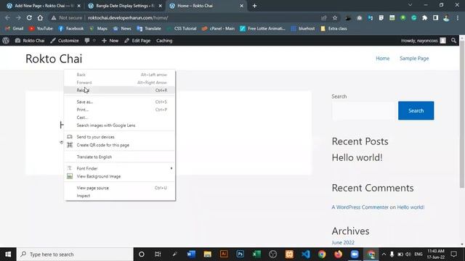The width and height of the screenshot is (465, 261).
Task: Choose Print... in context menu
Action: [119, 109]
